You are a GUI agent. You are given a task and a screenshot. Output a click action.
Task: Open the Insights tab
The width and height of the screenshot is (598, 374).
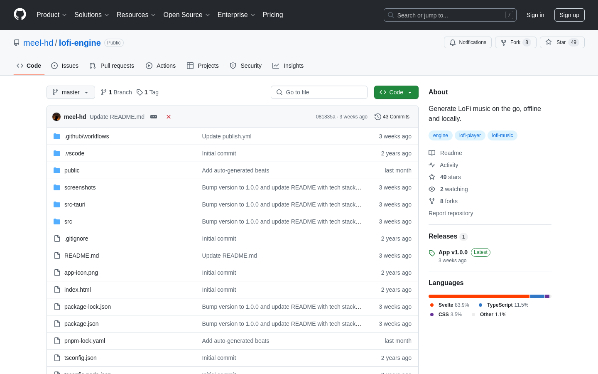point(288,66)
